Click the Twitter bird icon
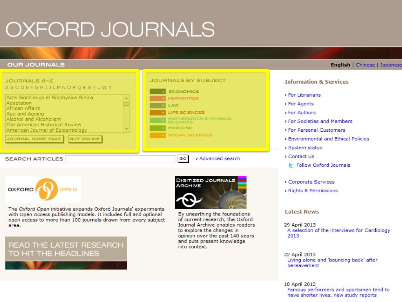 click(x=291, y=166)
